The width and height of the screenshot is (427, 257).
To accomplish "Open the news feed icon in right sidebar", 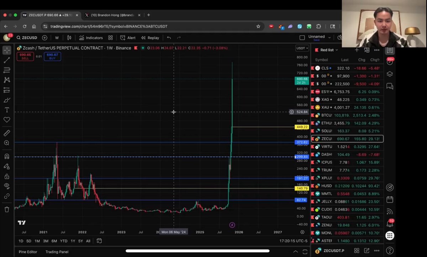I will pos(390,212).
